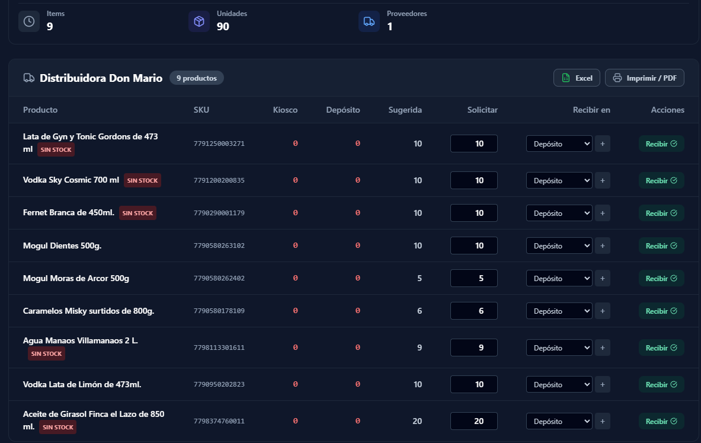
Task: Click the truck icon beside Proveedores
Action: click(x=369, y=21)
